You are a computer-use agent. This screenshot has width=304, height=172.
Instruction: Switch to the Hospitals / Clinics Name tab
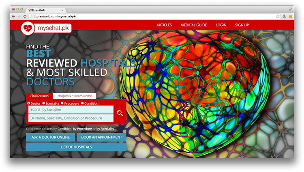(x=75, y=96)
